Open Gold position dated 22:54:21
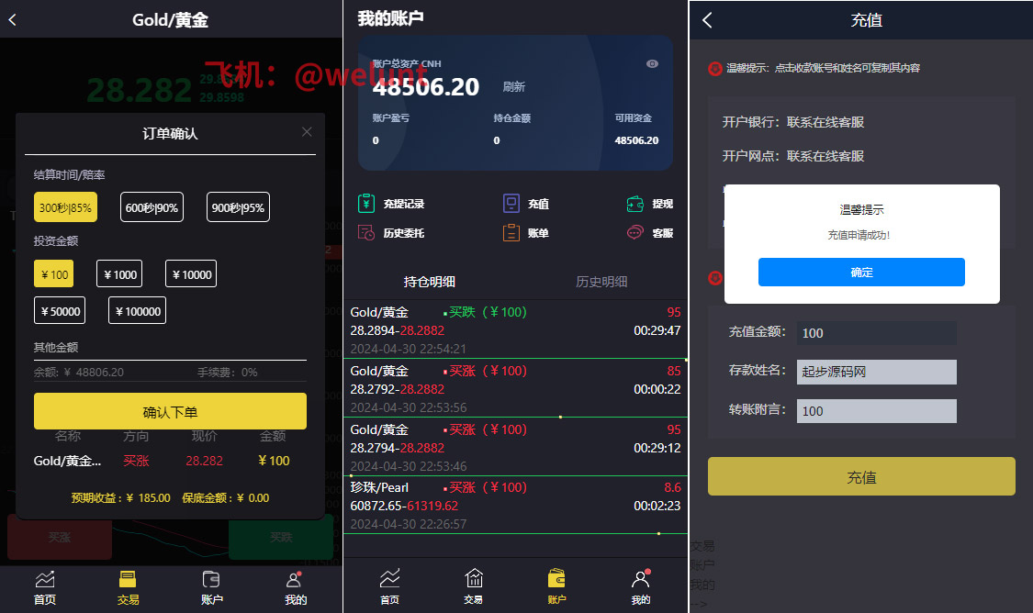Viewport: 1033px width, 613px height. (x=515, y=329)
